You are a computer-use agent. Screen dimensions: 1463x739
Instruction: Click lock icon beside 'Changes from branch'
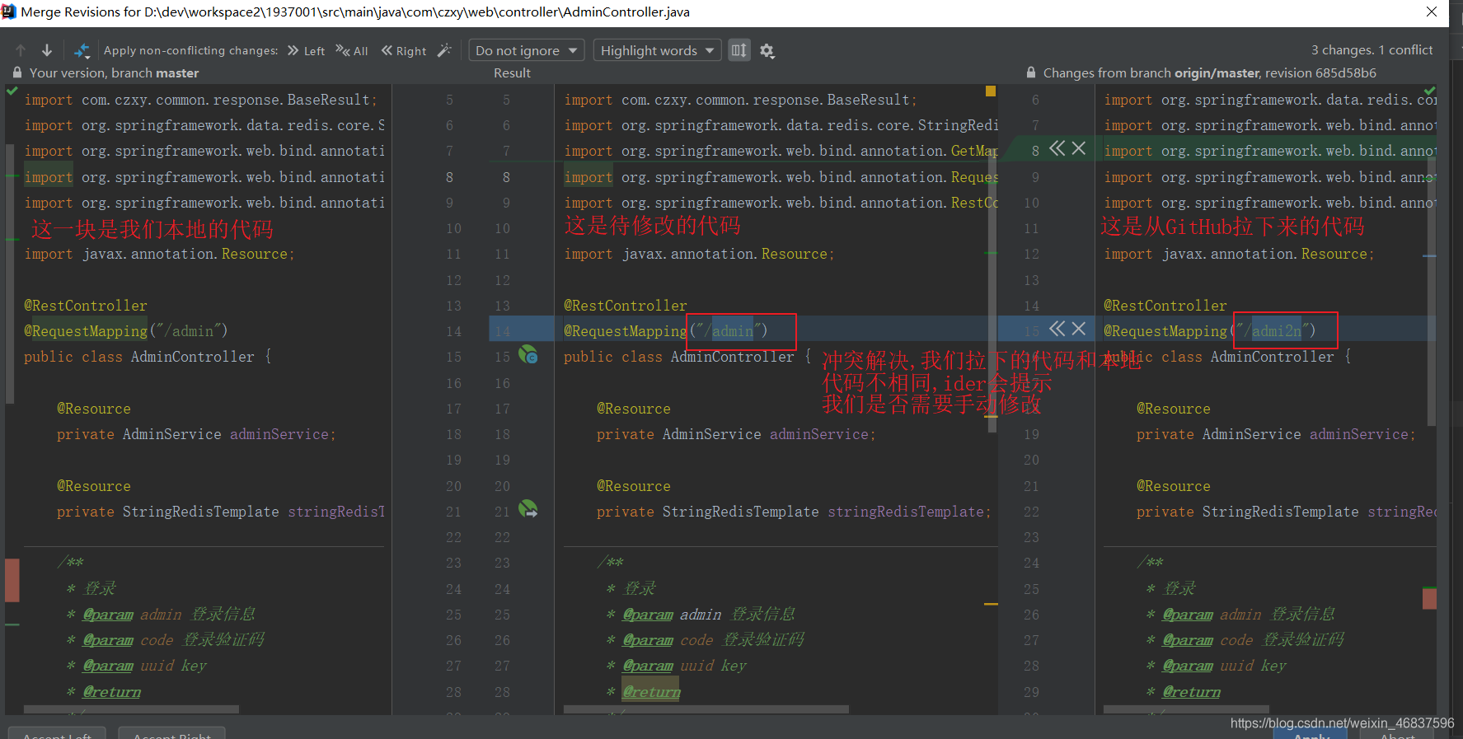(x=1031, y=72)
